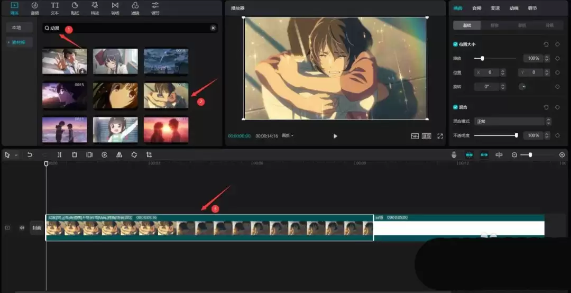Open the video scopes icon in player
Screen dimensions: 571x293
415,136
